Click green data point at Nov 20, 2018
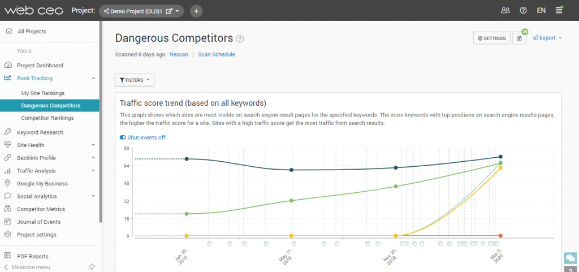This screenshot has width=579, height=272. tap(396, 187)
